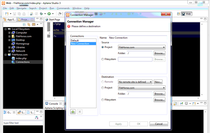Click the Name input field
This screenshot has height=133, width=210.
click(138, 38)
